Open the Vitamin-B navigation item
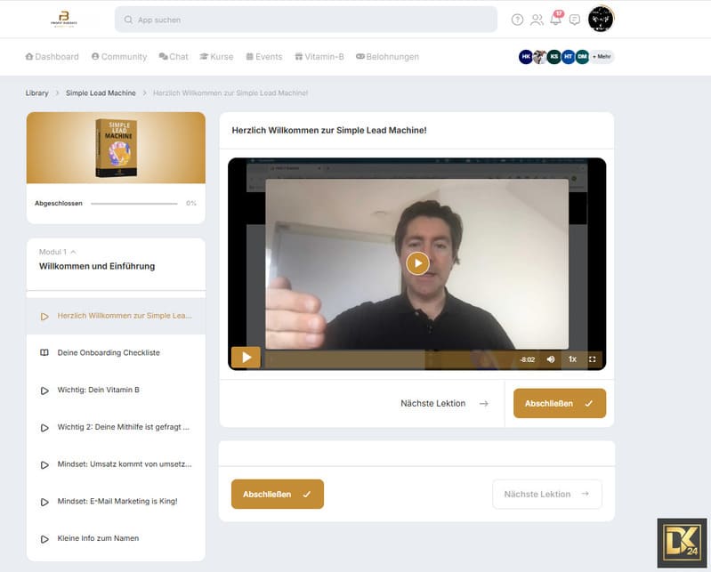711x572 pixels. (319, 57)
